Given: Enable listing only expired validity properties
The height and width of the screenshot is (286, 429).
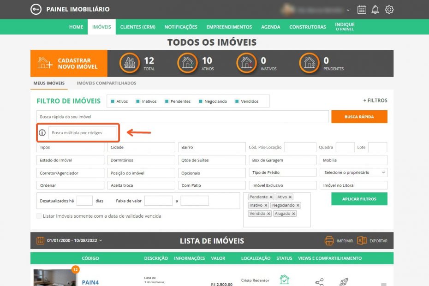Looking at the screenshot, I should (x=39, y=216).
